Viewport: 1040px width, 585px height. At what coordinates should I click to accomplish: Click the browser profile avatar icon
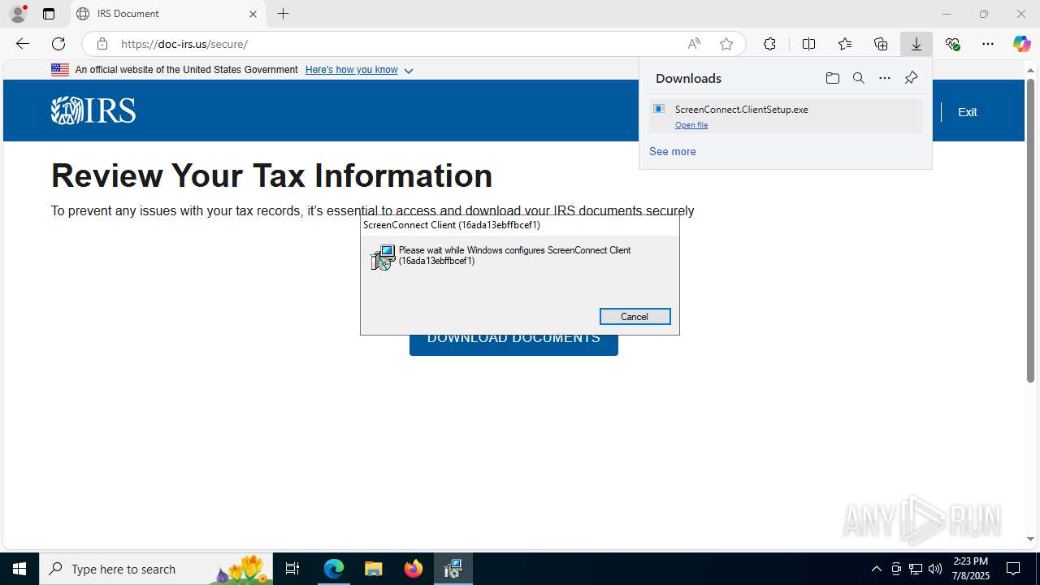17,14
